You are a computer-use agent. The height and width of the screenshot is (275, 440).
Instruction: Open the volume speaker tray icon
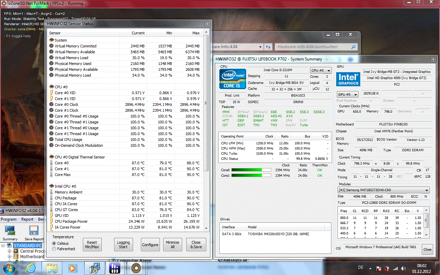[404, 268]
